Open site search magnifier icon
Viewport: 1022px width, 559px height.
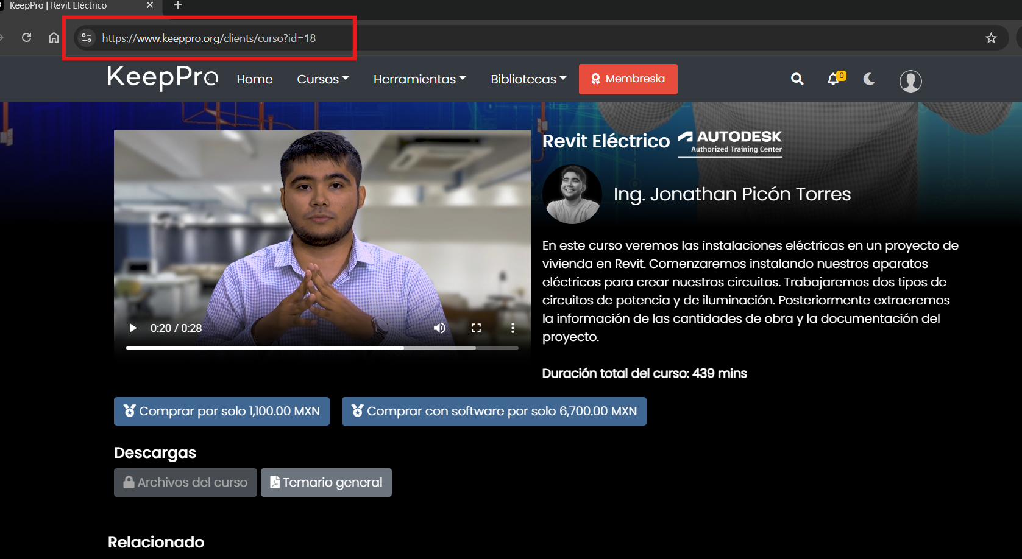click(797, 79)
